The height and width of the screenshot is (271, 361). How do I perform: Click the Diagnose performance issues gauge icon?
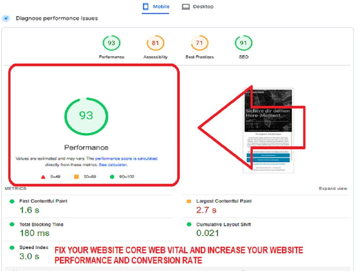click(x=6, y=18)
